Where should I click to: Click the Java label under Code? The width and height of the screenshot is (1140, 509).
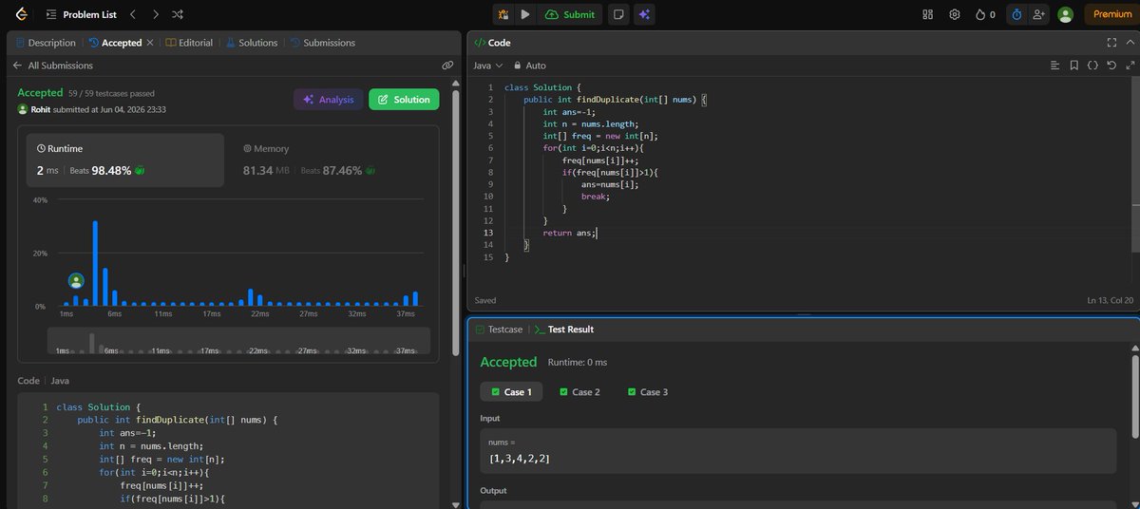[60, 381]
